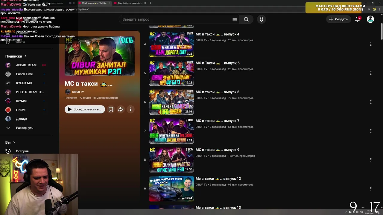The width and height of the screenshot is (383, 215).
Task: Switch to the МС в такси YouTube tab
Action: (94, 3)
